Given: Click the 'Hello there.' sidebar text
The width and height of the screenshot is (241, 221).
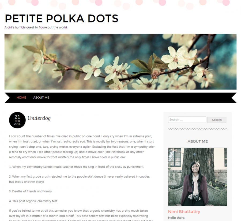Looking at the screenshot, I should pyautogui.click(x=177, y=218).
